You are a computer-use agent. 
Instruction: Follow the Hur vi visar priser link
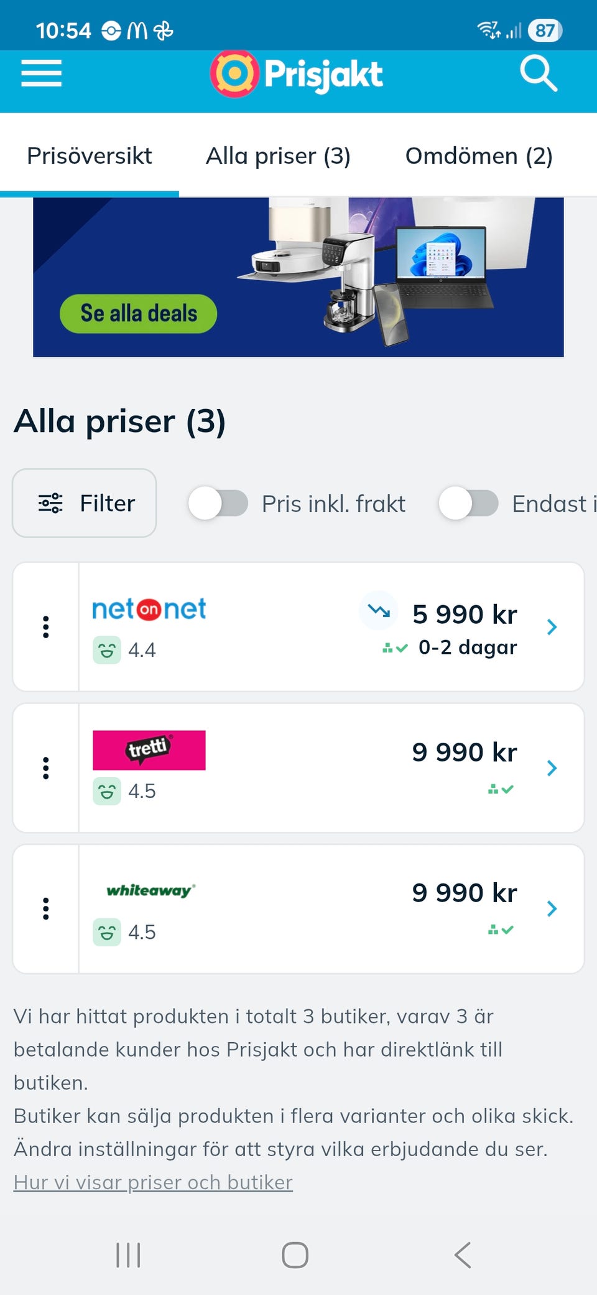153,1182
